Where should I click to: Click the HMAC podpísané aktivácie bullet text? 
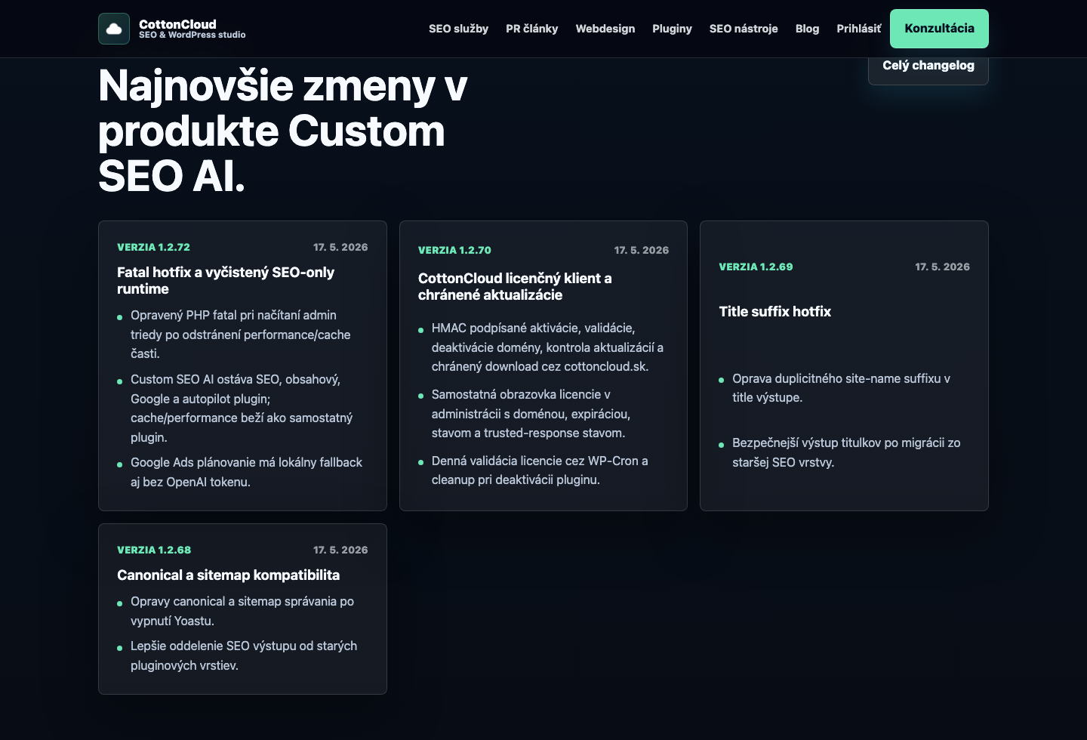tap(547, 347)
